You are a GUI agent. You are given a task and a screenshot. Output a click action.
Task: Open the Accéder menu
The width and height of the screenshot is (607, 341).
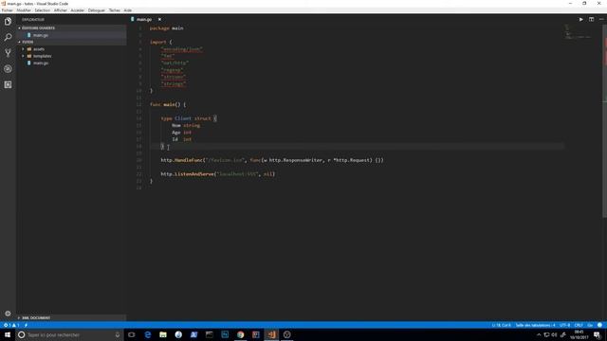(x=78, y=10)
